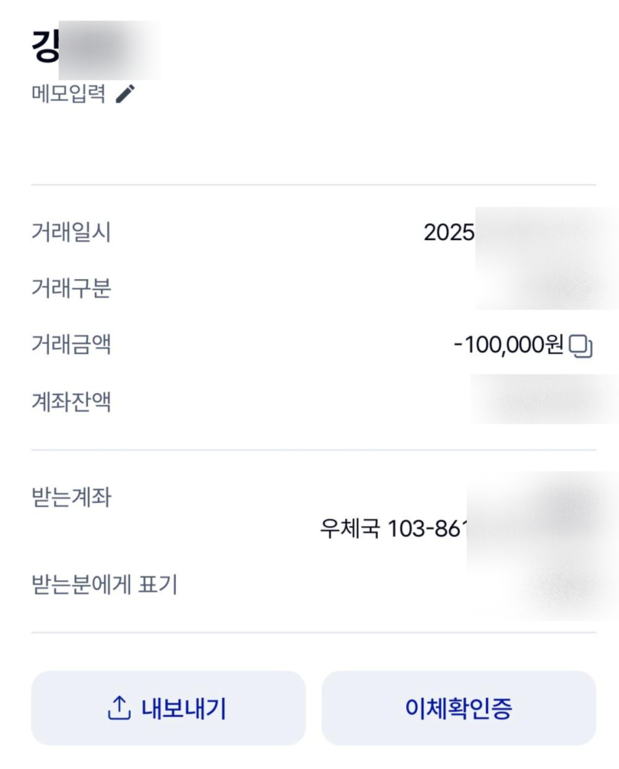Select the -100,000원 amount value
This screenshot has height=769, width=619.
pos(508,345)
